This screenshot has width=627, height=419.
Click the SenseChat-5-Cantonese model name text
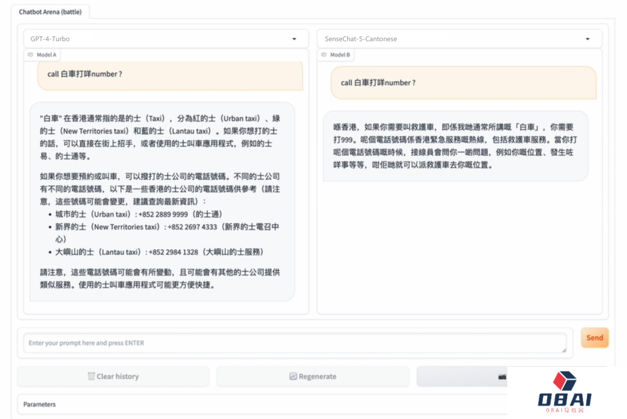[x=361, y=39]
